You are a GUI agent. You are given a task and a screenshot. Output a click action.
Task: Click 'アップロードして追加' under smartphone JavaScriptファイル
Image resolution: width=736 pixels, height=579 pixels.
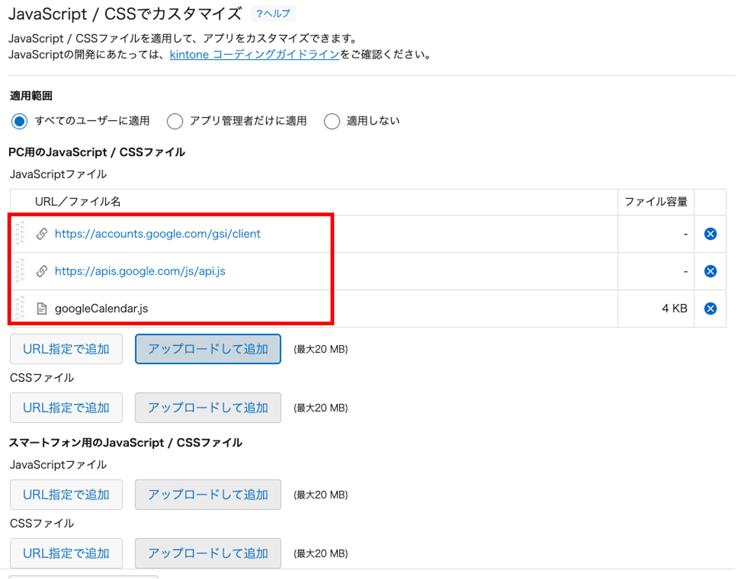pyautogui.click(x=208, y=494)
